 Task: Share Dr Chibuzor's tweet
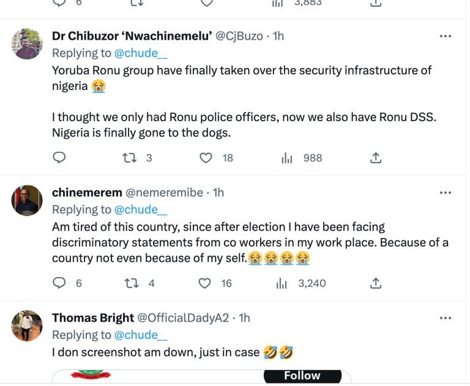[x=376, y=158]
